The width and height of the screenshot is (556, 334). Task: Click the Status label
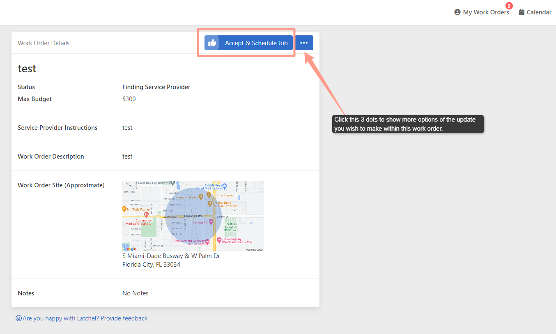[26, 87]
